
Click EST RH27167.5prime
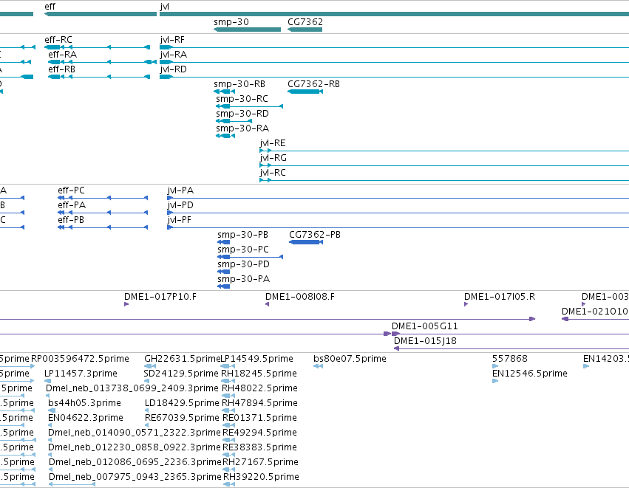(x=229, y=470)
